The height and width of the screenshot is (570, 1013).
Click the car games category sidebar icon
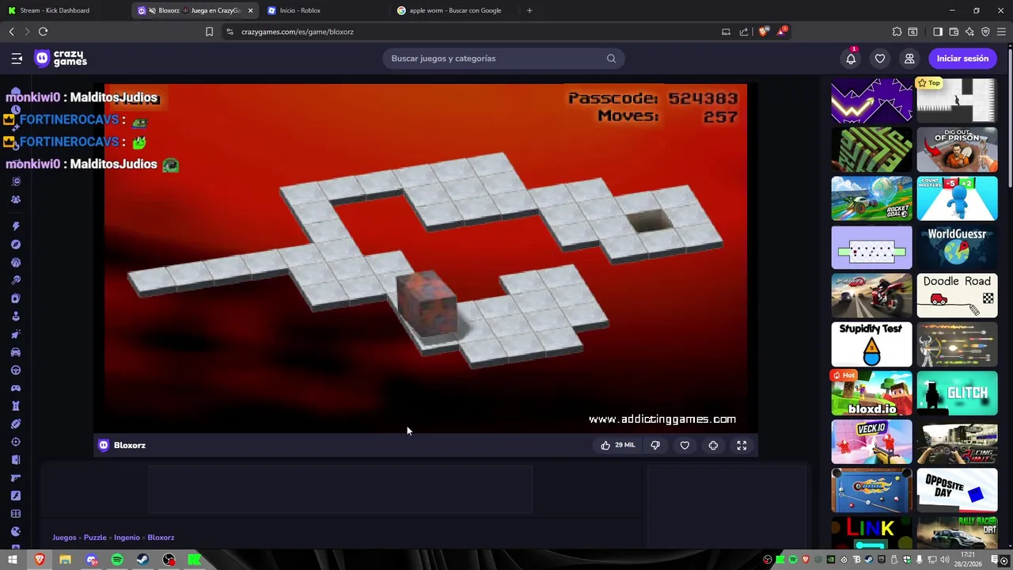tap(16, 352)
